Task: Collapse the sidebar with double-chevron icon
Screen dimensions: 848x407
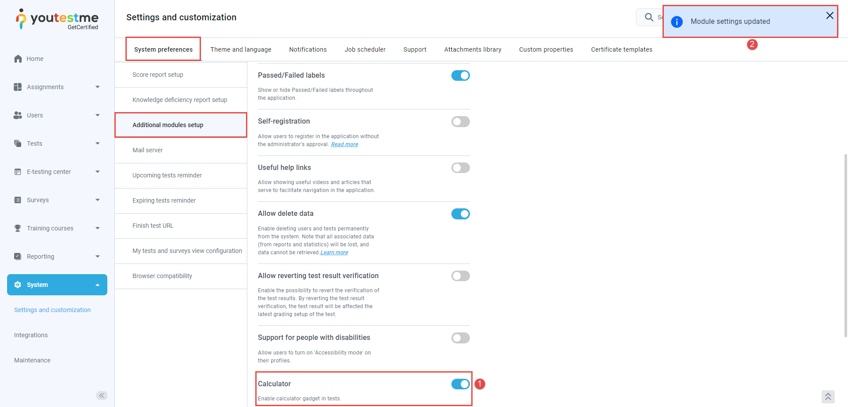Action: pos(102,396)
